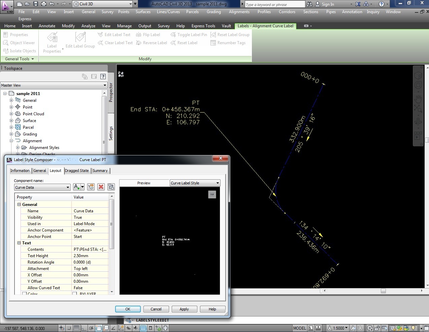429x332 pixels.
Task: Toggle object snap in status bar
Action: [x=99, y=328]
